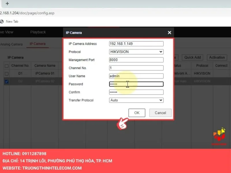
Task: Select the IP Camera tab
Action: 38,44
